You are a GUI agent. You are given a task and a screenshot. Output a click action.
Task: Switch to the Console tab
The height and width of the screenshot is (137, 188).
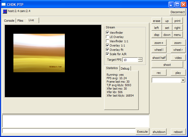pos(9,21)
